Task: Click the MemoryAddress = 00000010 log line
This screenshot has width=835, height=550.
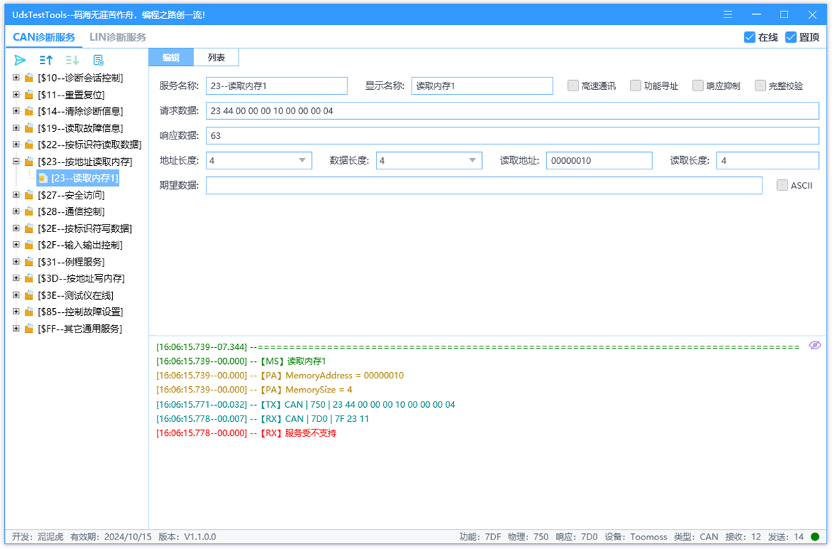Action: (280, 376)
